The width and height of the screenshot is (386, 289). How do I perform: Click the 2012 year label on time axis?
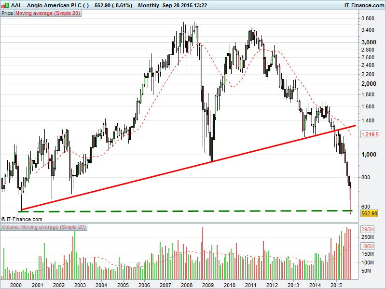click(272, 285)
